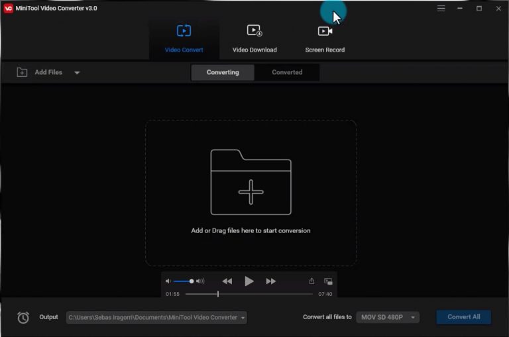Toggle picture-in-picture mode icon
Screen dimensions: 509x337
click(328, 281)
